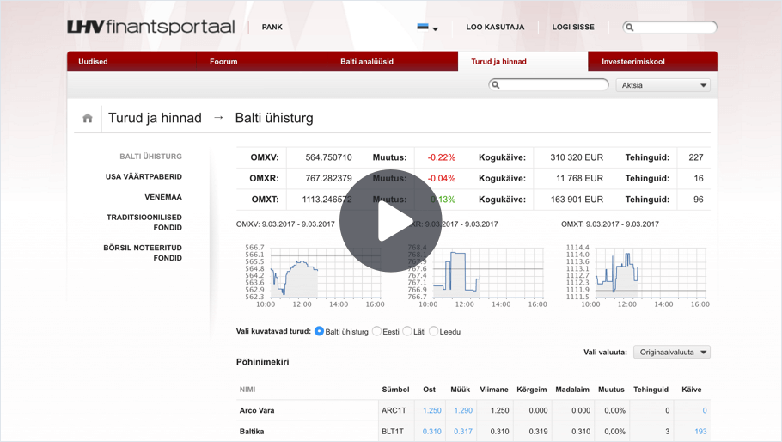Open VENEMAA in sidebar
782x442 pixels.
pyautogui.click(x=163, y=197)
